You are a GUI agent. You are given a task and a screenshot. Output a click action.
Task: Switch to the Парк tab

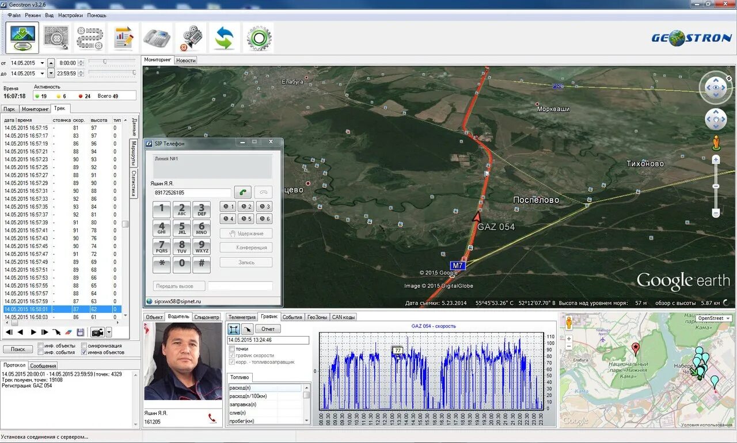point(9,109)
